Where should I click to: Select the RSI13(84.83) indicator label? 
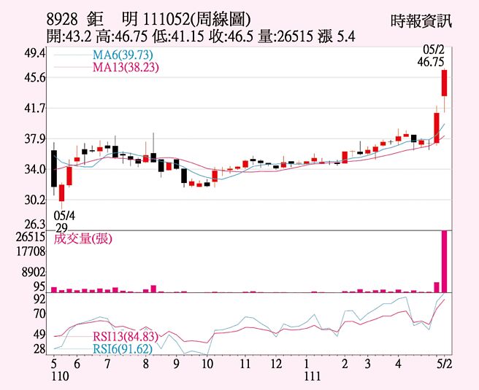[126, 336]
